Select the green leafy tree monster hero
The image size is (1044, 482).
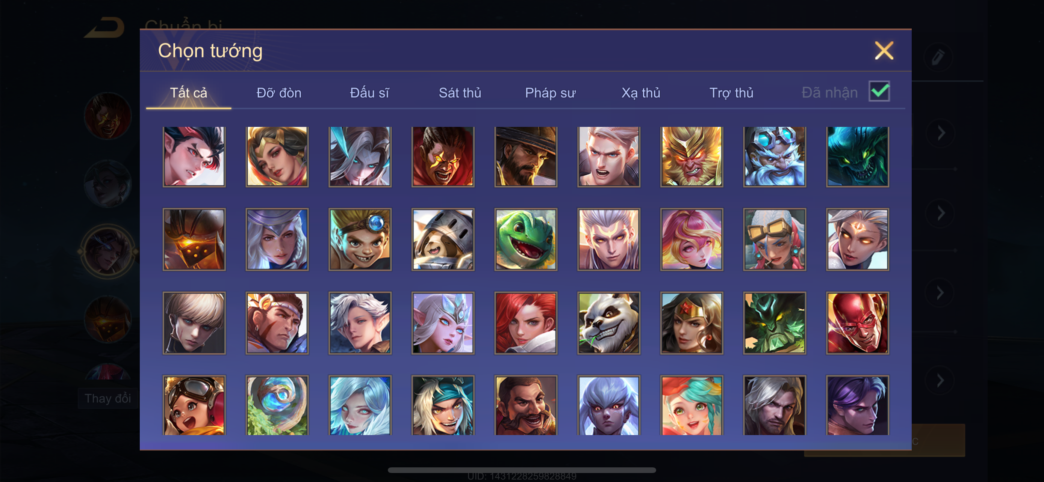[x=775, y=322]
